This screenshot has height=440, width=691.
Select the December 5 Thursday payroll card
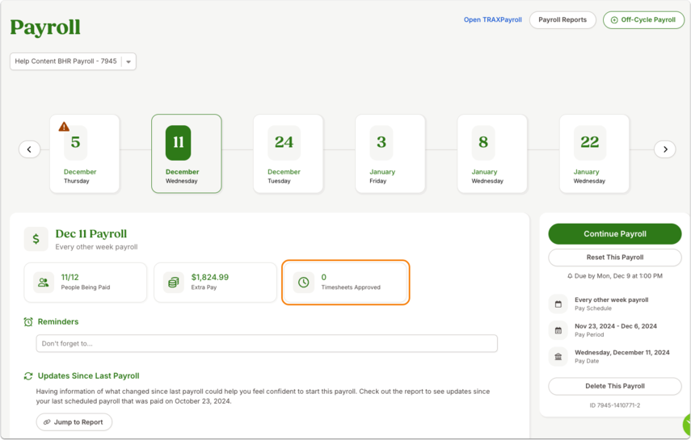pyautogui.click(x=85, y=153)
